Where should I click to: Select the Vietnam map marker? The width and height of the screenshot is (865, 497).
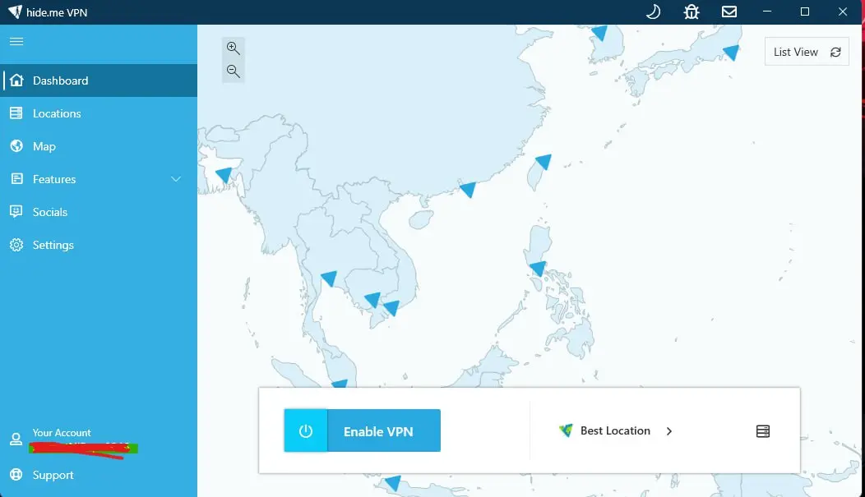[391, 308]
